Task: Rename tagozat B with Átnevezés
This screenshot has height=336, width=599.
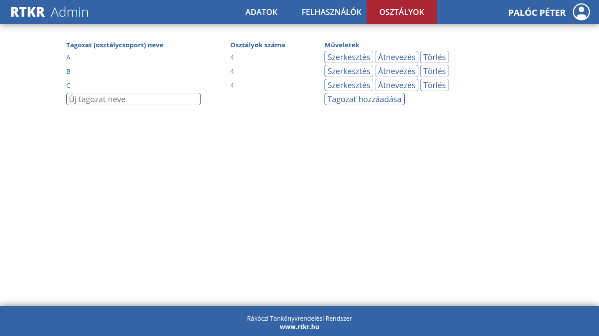Action: click(396, 71)
